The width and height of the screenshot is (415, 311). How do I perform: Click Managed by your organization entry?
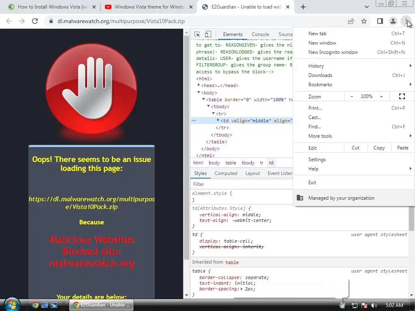(x=354, y=198)
